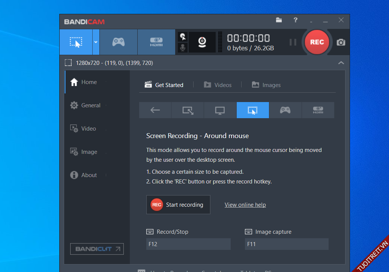This screenshot has width=389, height=272.
Task: Click the Record/Stop hotkey field showing F12
Action: [x=188, y=244]
